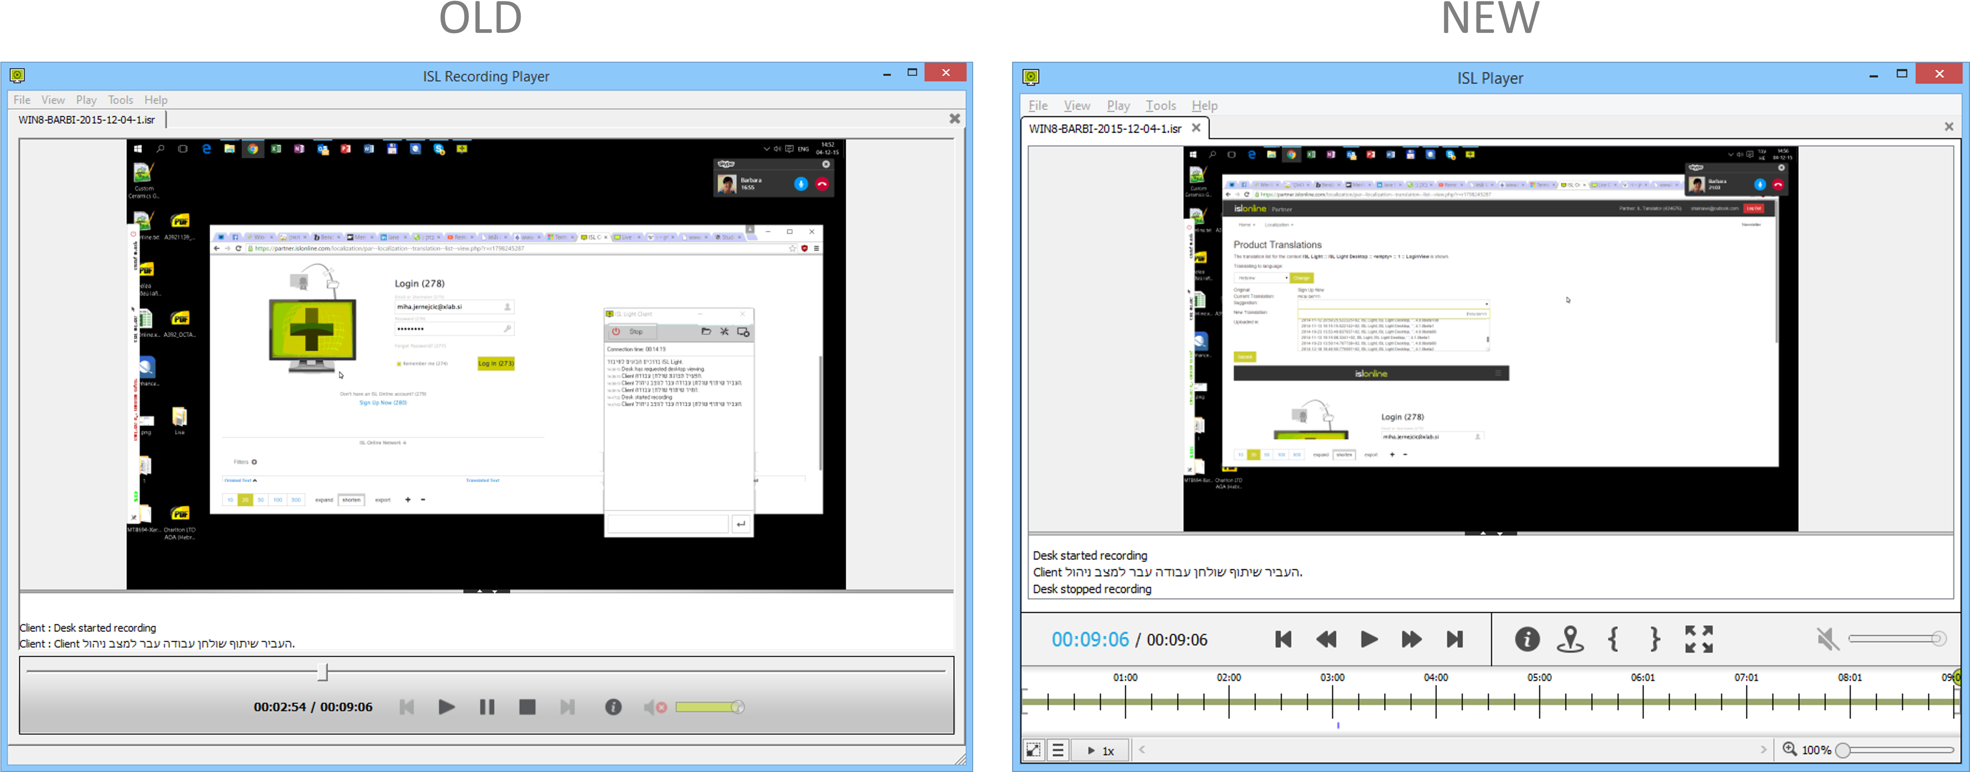Start playback in the new ISL Player
The image size is (1970, 772).
[1369, 639]
